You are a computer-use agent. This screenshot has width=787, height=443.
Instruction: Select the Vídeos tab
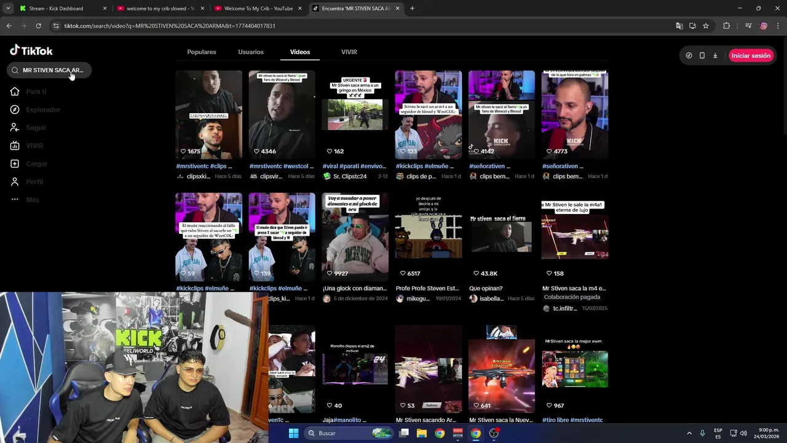point(300,52)
